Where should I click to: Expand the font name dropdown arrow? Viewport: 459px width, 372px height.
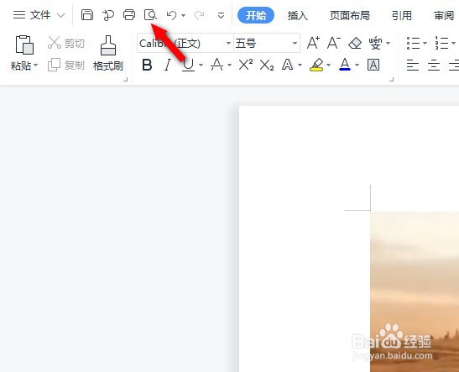click(x=228, y=44)
